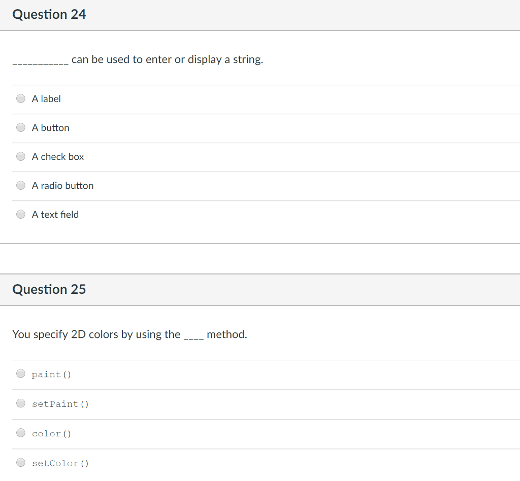Click the paint() label text
This screenshot has height=481, width=520.
[51, 374]
